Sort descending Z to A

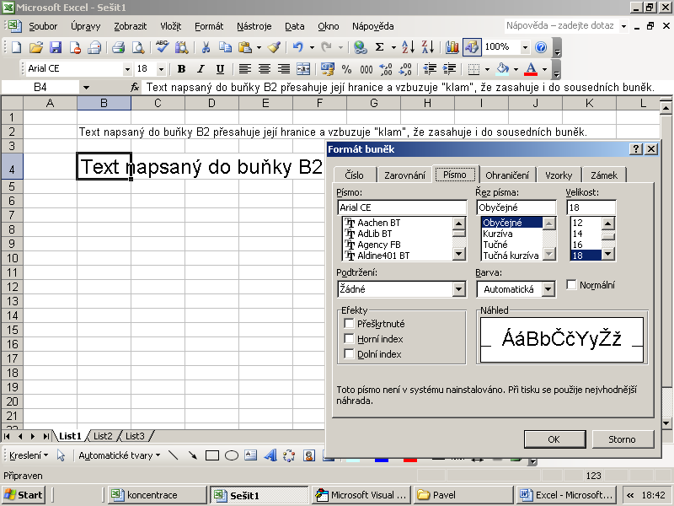pyautogui.click(x=428, y=47)
